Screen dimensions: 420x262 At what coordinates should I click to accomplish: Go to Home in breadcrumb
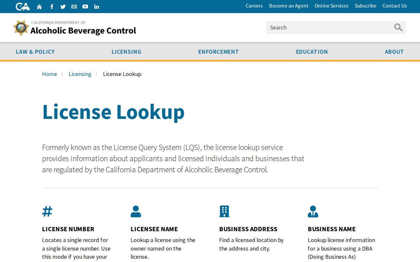(x=50, y=74)
